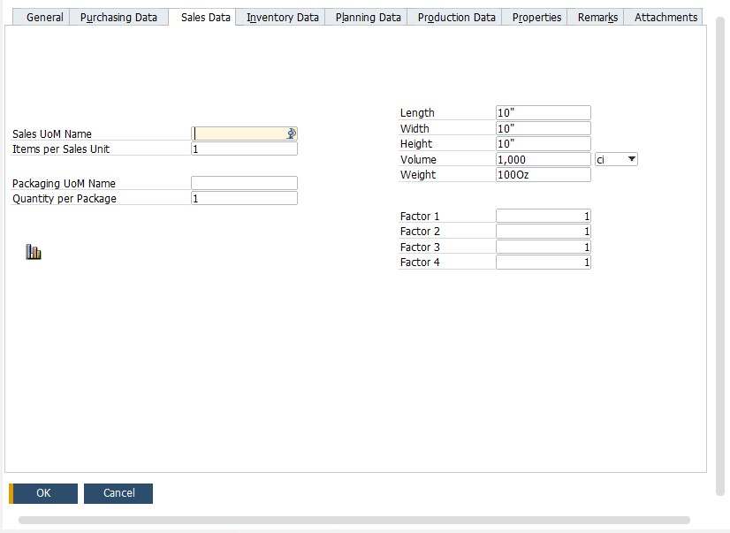This screenshot has width=730, height=533.
Task: Select the Packaging UoM Name field
Action: tap(244, 183)
